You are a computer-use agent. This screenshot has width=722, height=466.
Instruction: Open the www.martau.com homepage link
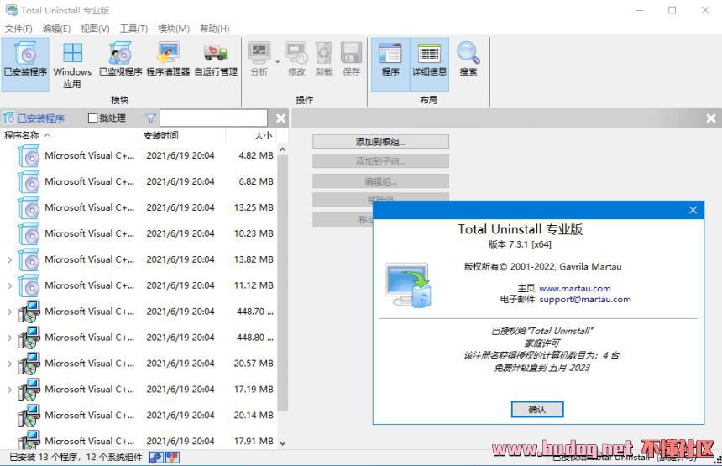(574, 288)
